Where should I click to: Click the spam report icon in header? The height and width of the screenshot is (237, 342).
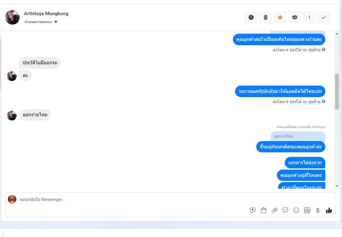click(x=251, y=17)
